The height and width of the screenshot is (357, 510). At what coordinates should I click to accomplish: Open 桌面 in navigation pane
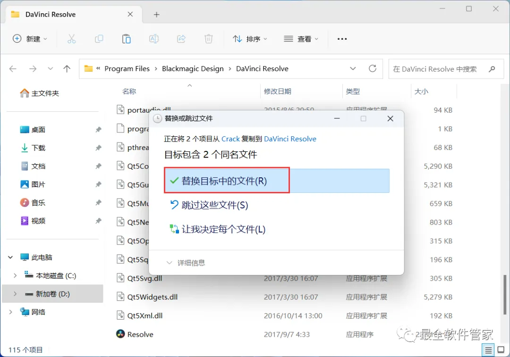coord(33,130)
